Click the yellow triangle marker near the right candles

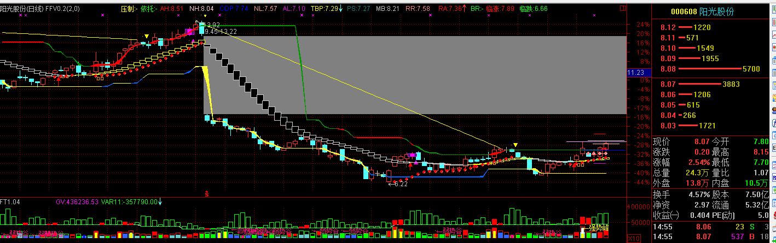point(516,145)
